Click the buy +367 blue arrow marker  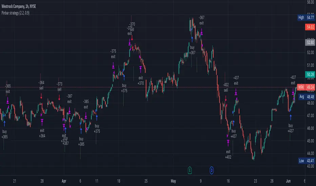tap(192, 40)
